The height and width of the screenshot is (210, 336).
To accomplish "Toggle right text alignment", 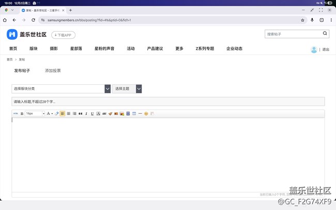I will click(x=74, y=113).
